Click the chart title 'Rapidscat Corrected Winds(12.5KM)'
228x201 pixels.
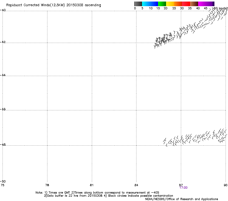point(35,5)
